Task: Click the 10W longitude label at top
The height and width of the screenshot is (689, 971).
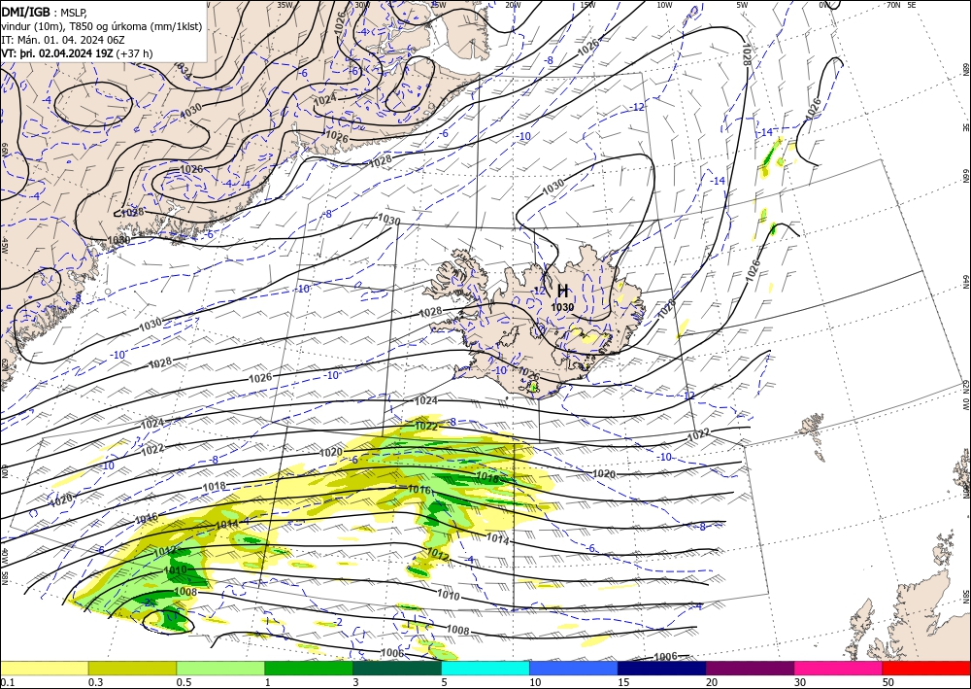Action: 664,5
